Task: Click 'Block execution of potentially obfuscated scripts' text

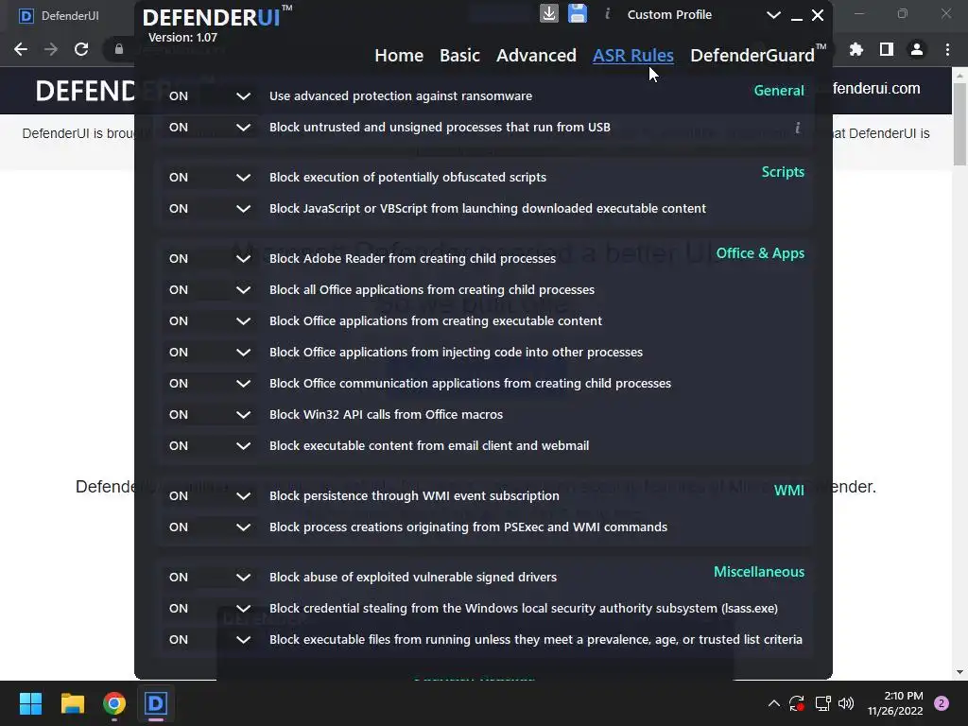Action: 407,177
